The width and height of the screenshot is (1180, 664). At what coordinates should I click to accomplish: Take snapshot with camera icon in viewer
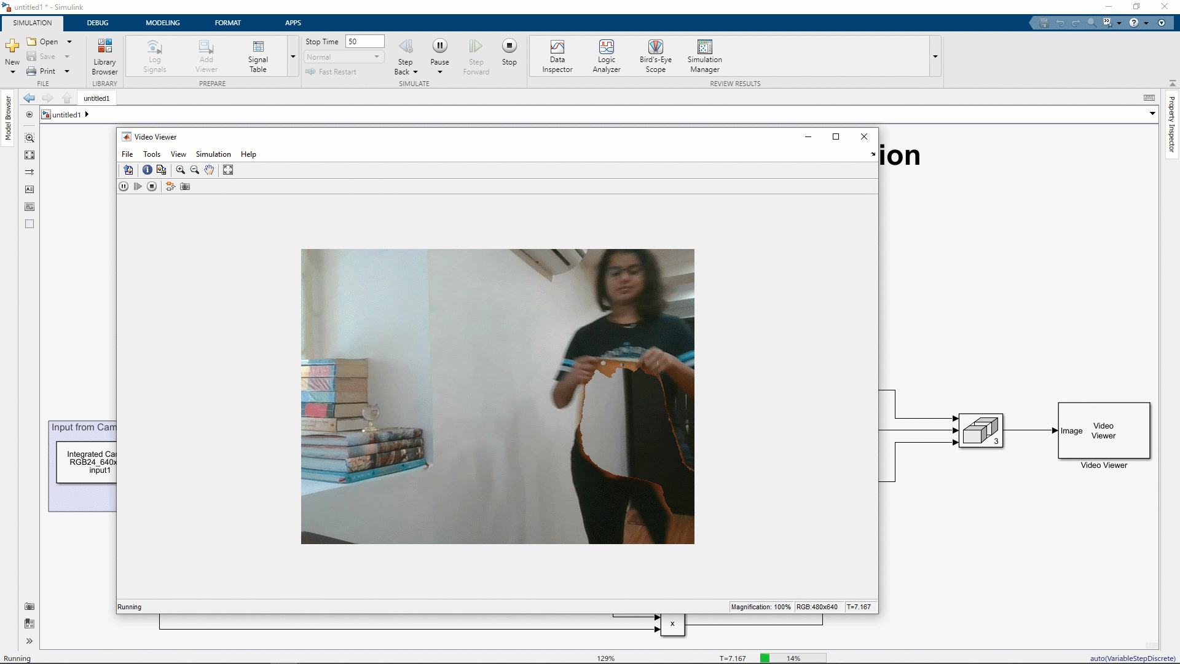(185, 186)
